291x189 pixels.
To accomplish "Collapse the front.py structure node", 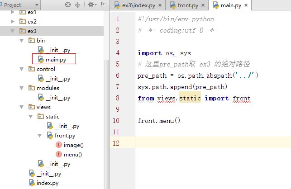I will click(x=40, y=136).
